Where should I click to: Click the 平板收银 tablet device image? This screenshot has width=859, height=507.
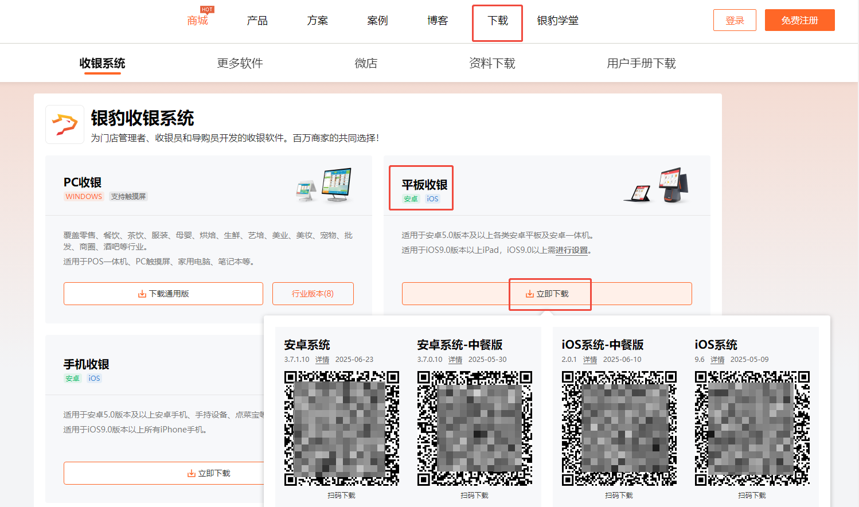click(x=657, y=185)
